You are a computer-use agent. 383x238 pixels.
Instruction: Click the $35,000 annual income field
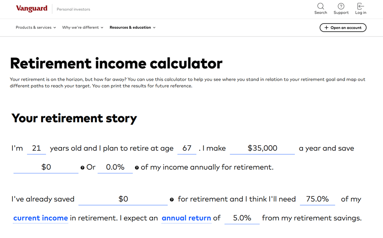tap(262, 148)
